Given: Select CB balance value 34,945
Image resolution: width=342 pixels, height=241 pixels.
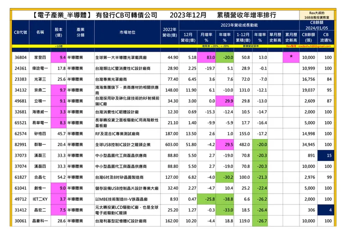Looking at the screenshot, I should 308,144.
